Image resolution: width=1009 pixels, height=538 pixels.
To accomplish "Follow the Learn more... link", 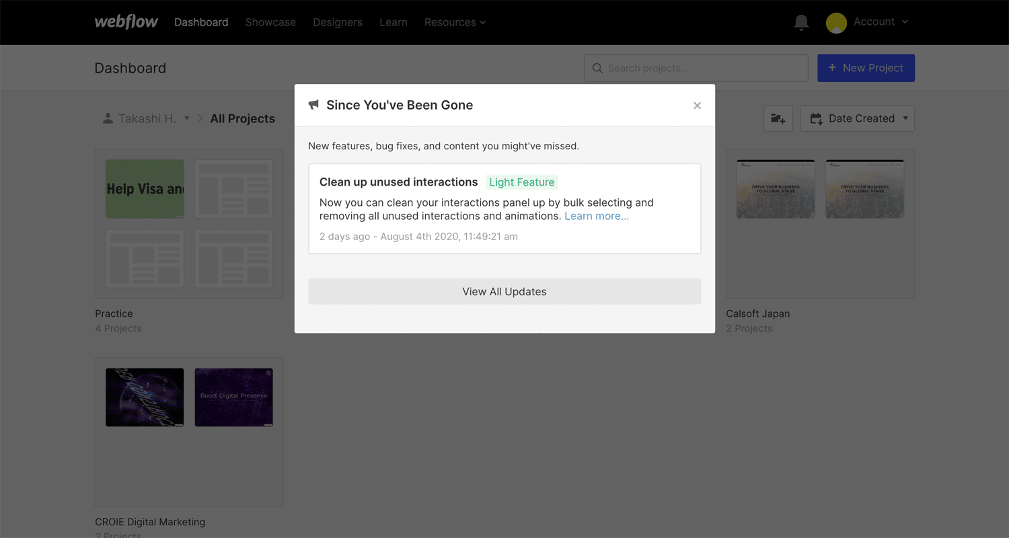I will 597,216.
